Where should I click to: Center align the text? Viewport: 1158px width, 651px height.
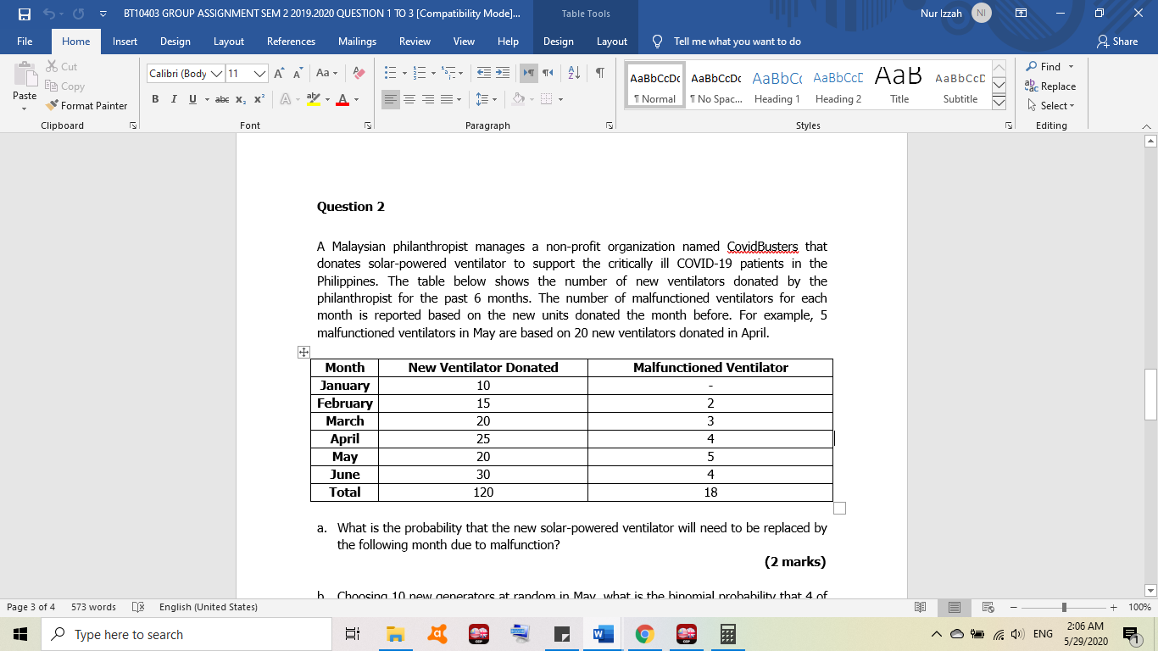[409, 99]
